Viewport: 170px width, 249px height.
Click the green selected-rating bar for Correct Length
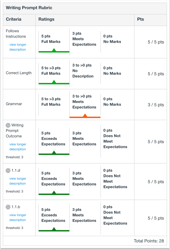(x=54, y=83)
